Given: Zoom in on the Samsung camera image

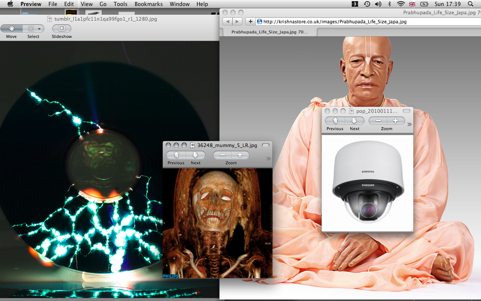Looking at the screenshot, I should pos(395,121).
